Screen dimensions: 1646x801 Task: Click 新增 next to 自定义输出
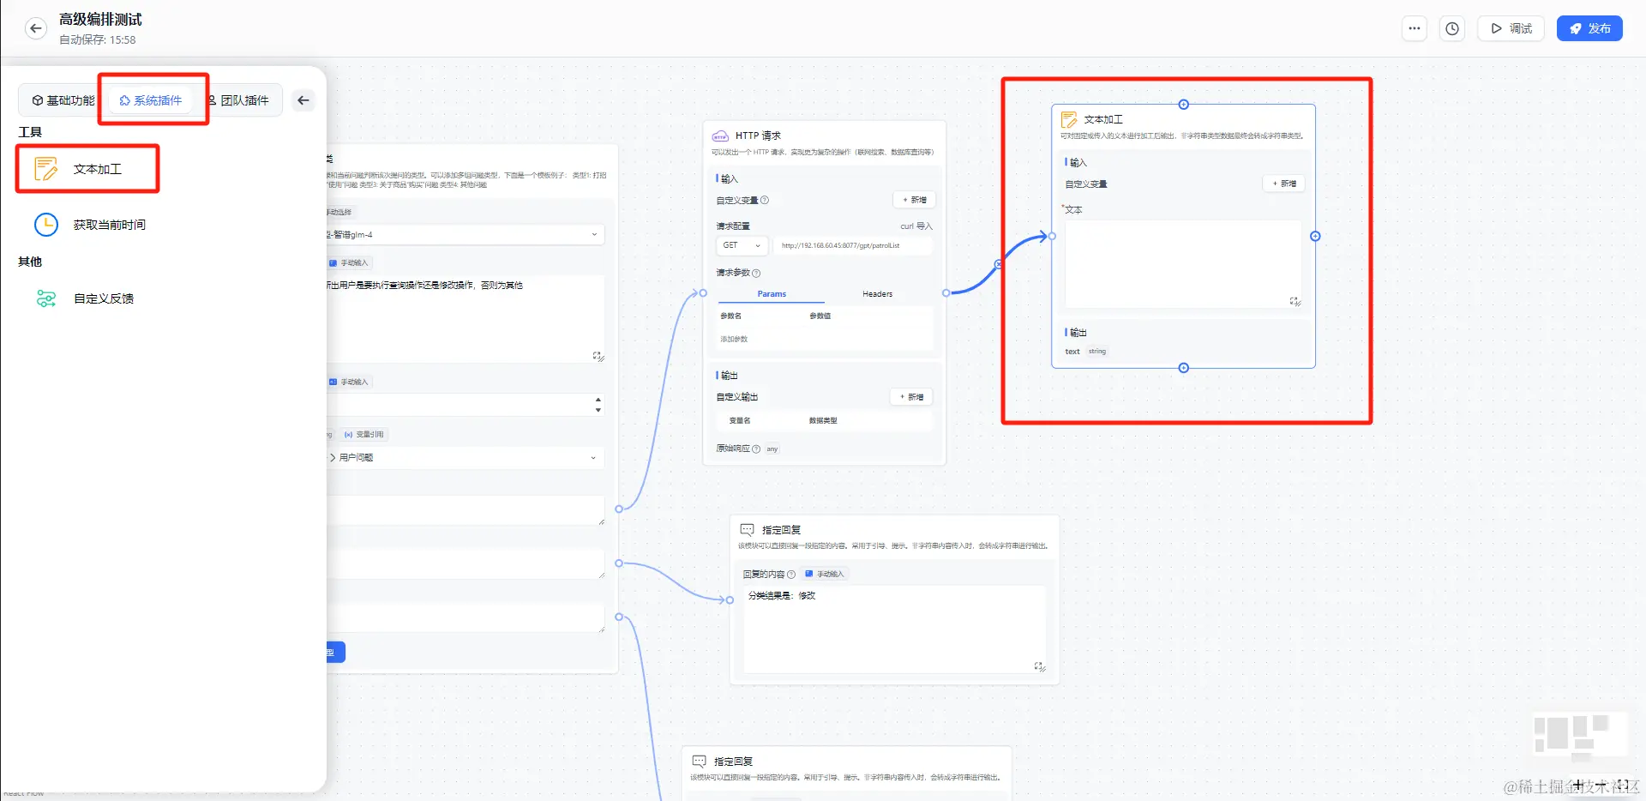coord(911,397)
